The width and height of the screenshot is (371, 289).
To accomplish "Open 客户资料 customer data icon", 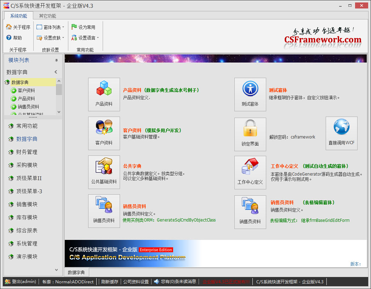I will pyautogui.click(x=104, y=133).
